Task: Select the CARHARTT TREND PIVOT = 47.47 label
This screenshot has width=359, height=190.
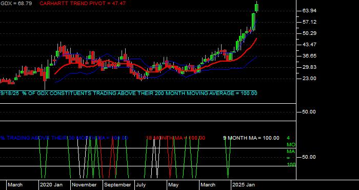Action: pyautogui.click(x=83, y=4)
